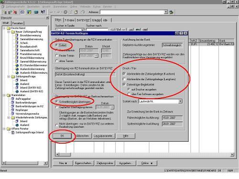Viewport: 239px width, 179px height.
Task: Collapse the Deutschland tree node
Action: (4, 28)
